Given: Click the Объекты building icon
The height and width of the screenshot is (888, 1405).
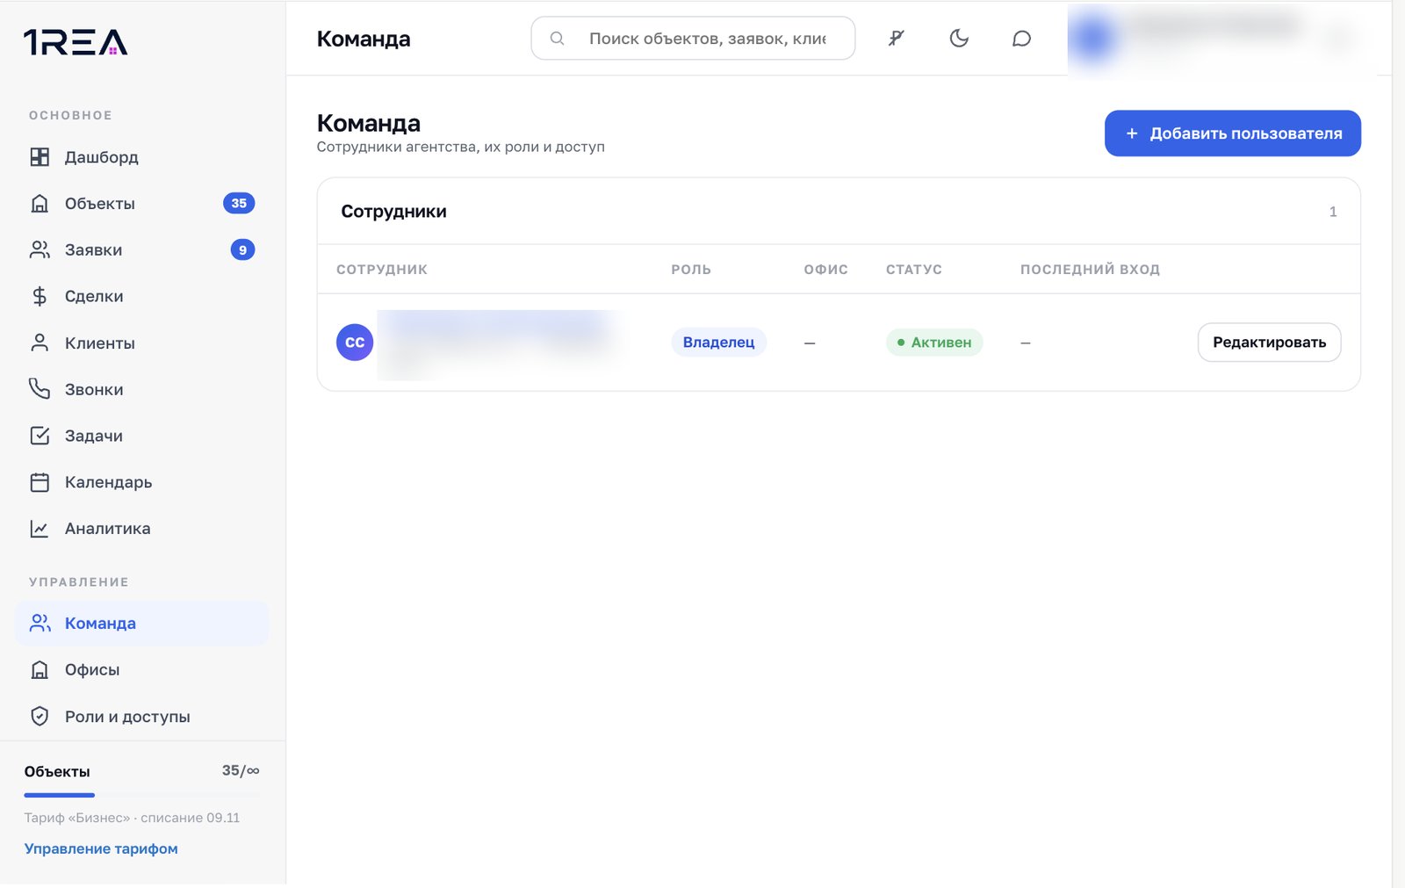Looking at the screenshot, I should click(x=40, y=204).
